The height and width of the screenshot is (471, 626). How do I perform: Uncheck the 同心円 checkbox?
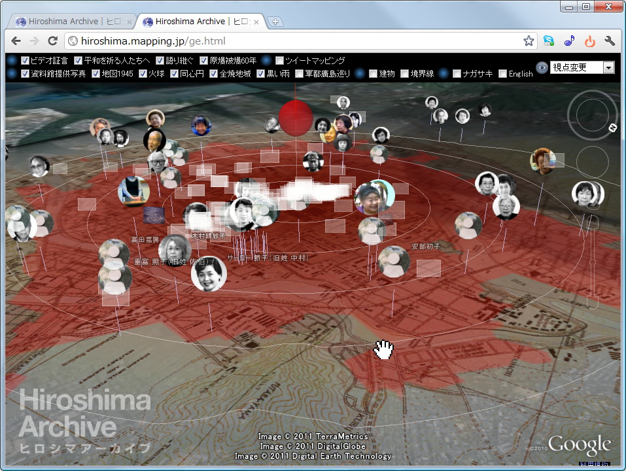pos(173,74)
